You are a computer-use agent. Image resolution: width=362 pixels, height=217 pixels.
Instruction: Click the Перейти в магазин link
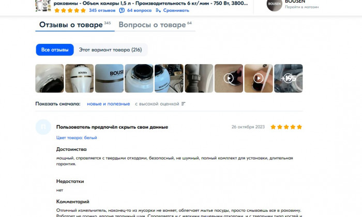coord(301,7)
